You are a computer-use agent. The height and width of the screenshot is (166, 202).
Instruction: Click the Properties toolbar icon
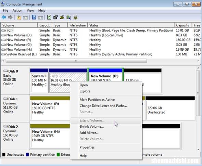(55, 17)
